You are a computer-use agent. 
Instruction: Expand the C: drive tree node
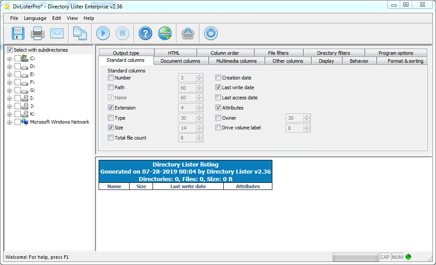click(x=9, y=59)
